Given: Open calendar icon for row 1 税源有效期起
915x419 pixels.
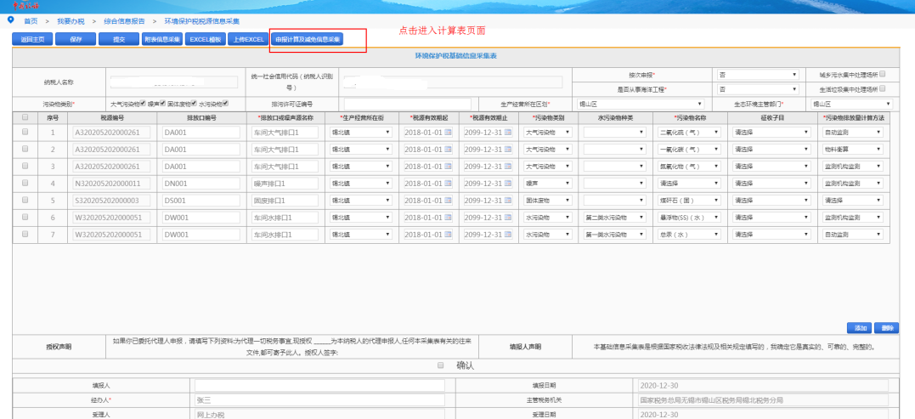Looking at the screenshot, I should 448,133.
